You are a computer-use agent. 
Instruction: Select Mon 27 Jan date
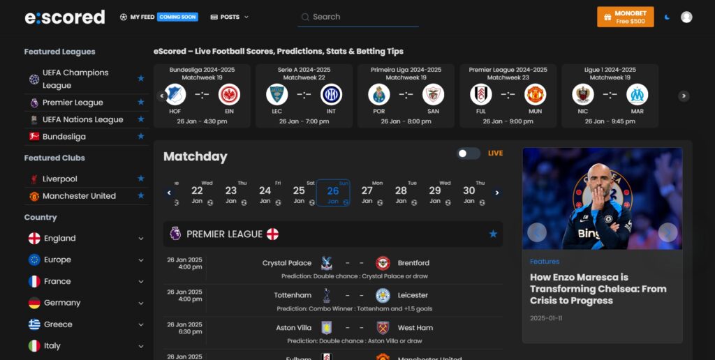pos(367,193)
